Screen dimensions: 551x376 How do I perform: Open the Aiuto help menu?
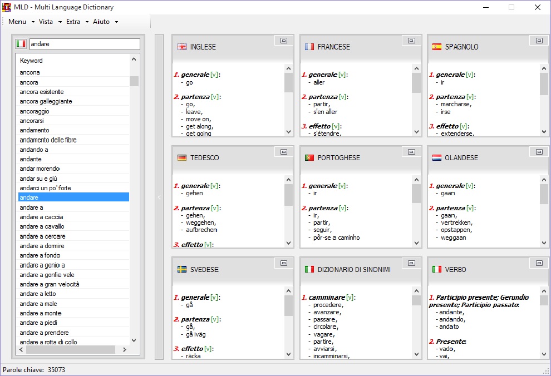104,22
